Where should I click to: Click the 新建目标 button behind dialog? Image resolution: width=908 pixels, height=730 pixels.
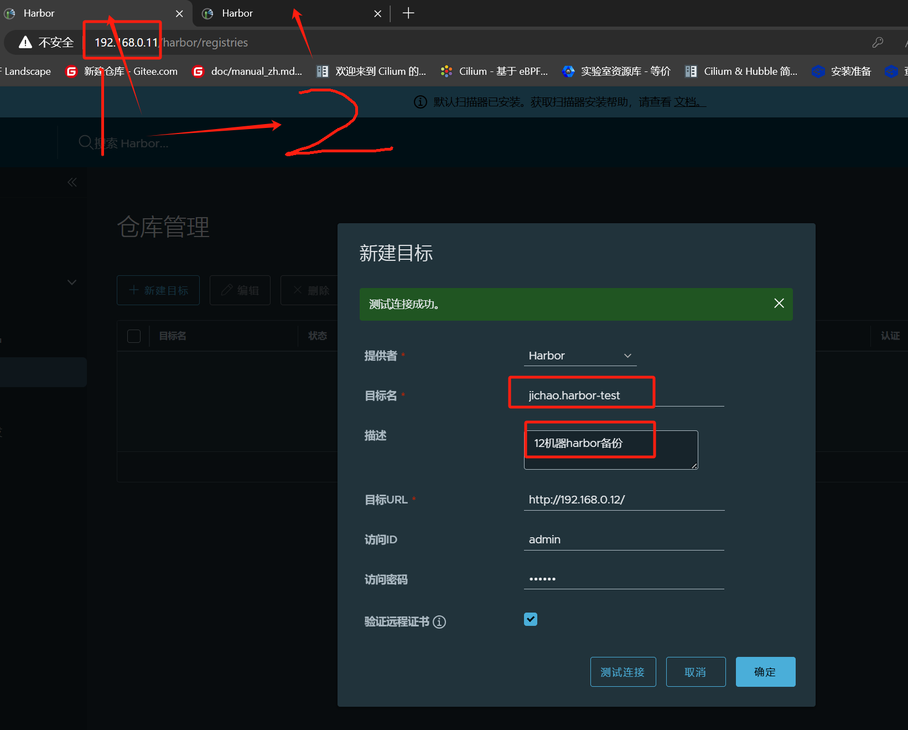tap(158, 290)
